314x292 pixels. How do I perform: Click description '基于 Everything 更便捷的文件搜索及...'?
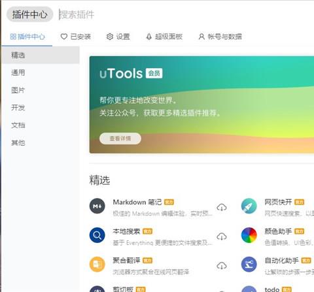pyautogui.click(x=163, y=242)
